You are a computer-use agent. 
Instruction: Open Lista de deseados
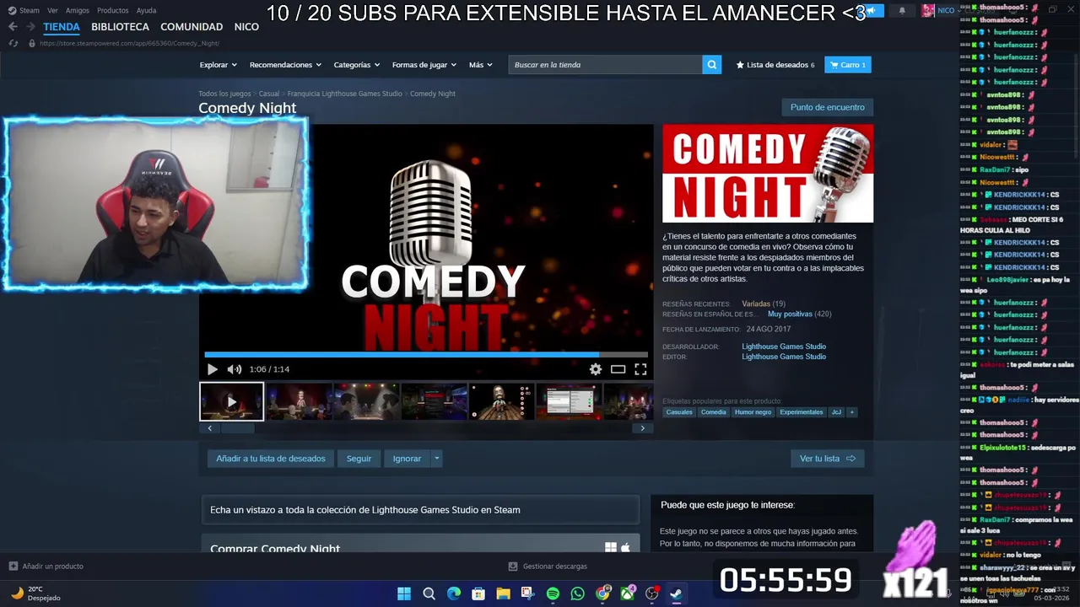click(x=775, y=65)
